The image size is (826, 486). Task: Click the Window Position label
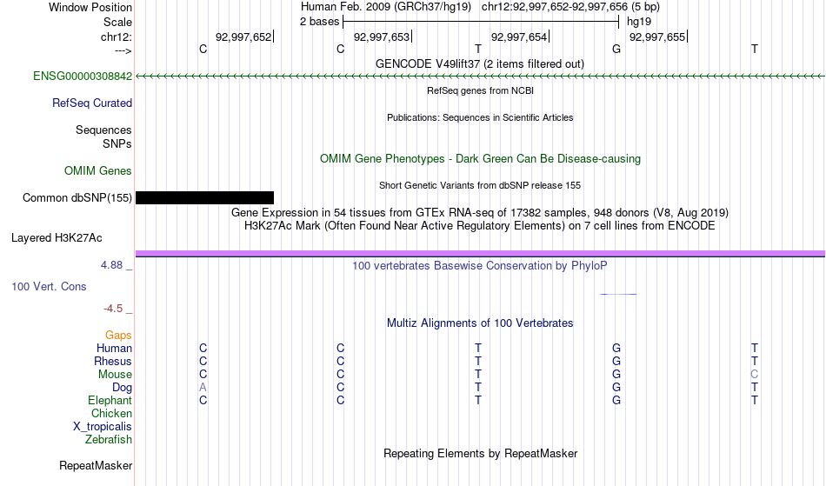coord(90,7)
